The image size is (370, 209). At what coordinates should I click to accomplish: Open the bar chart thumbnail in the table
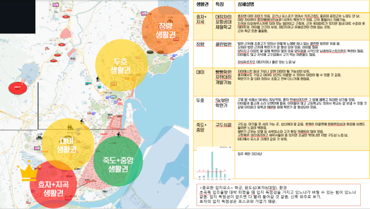pos(214,163)
